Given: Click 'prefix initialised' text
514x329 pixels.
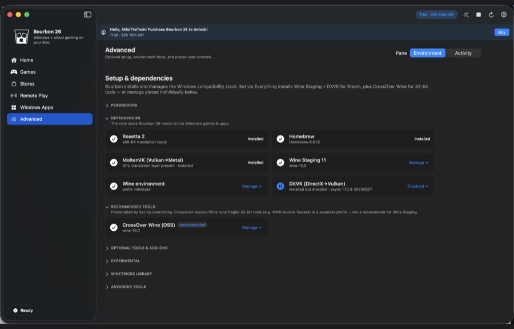Looking at the screenshot, I should tap(136, 190).
